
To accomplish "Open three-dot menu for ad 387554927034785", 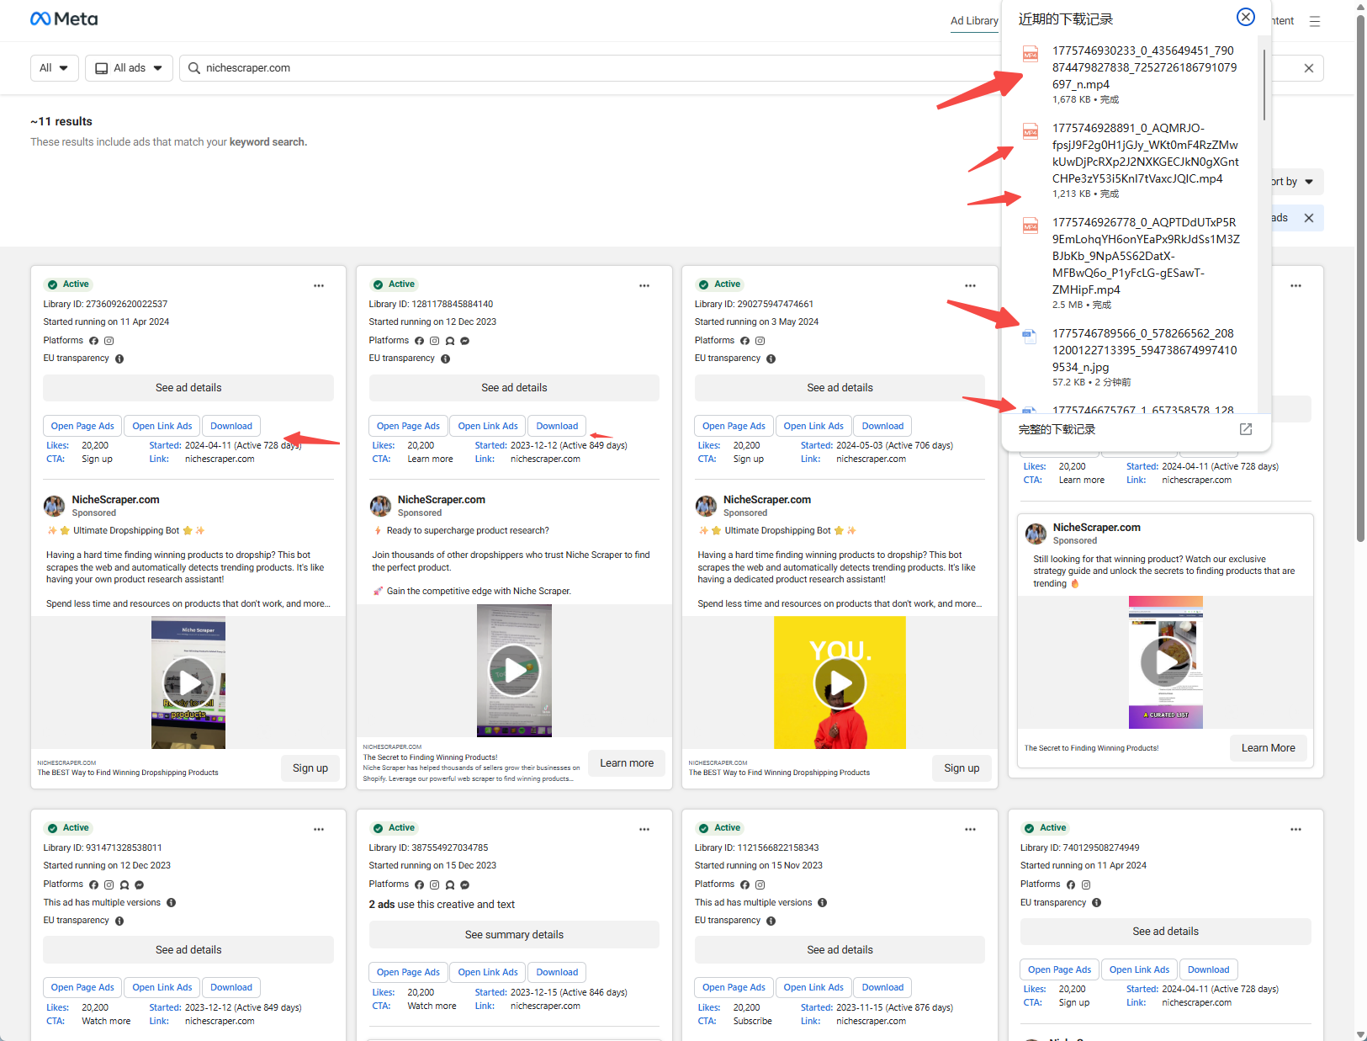I will click(x=644, y=829).
